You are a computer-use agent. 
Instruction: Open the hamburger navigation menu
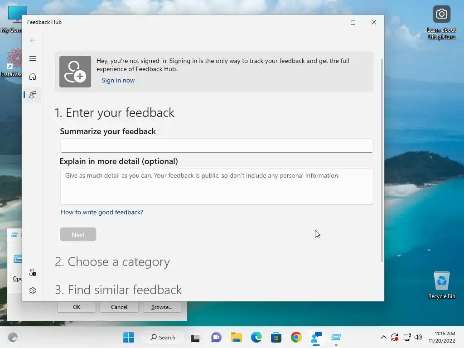pyautogui.click(x=33, y=58)
